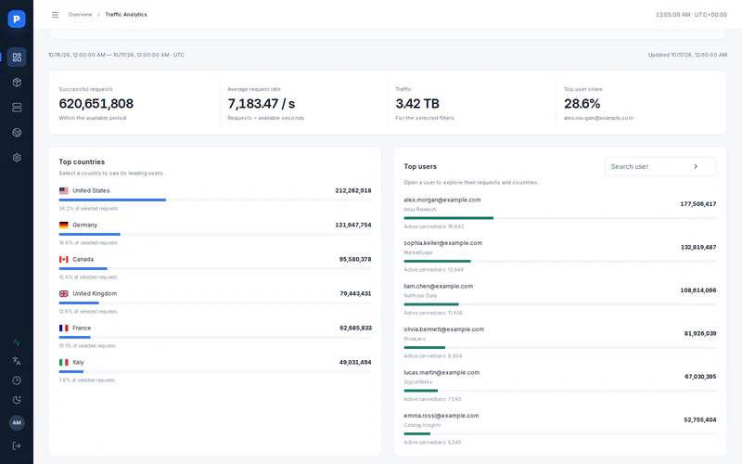Viewport: 742px width, 464px height.
Task: Click the Updated 10/17/26 timestamp
Action: pos(687,55)
